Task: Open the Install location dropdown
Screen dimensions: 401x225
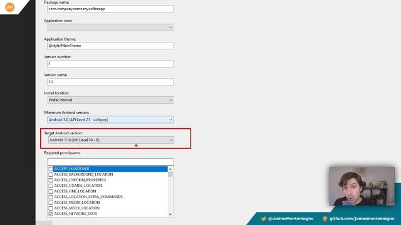Action: tap(110, 100)
